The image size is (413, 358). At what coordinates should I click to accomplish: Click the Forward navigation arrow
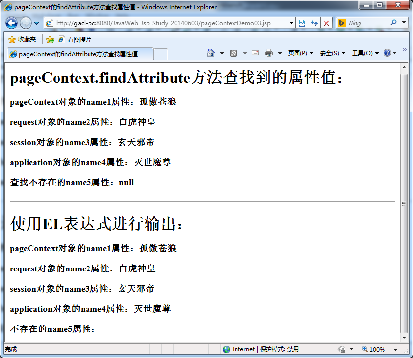point(26,23)
